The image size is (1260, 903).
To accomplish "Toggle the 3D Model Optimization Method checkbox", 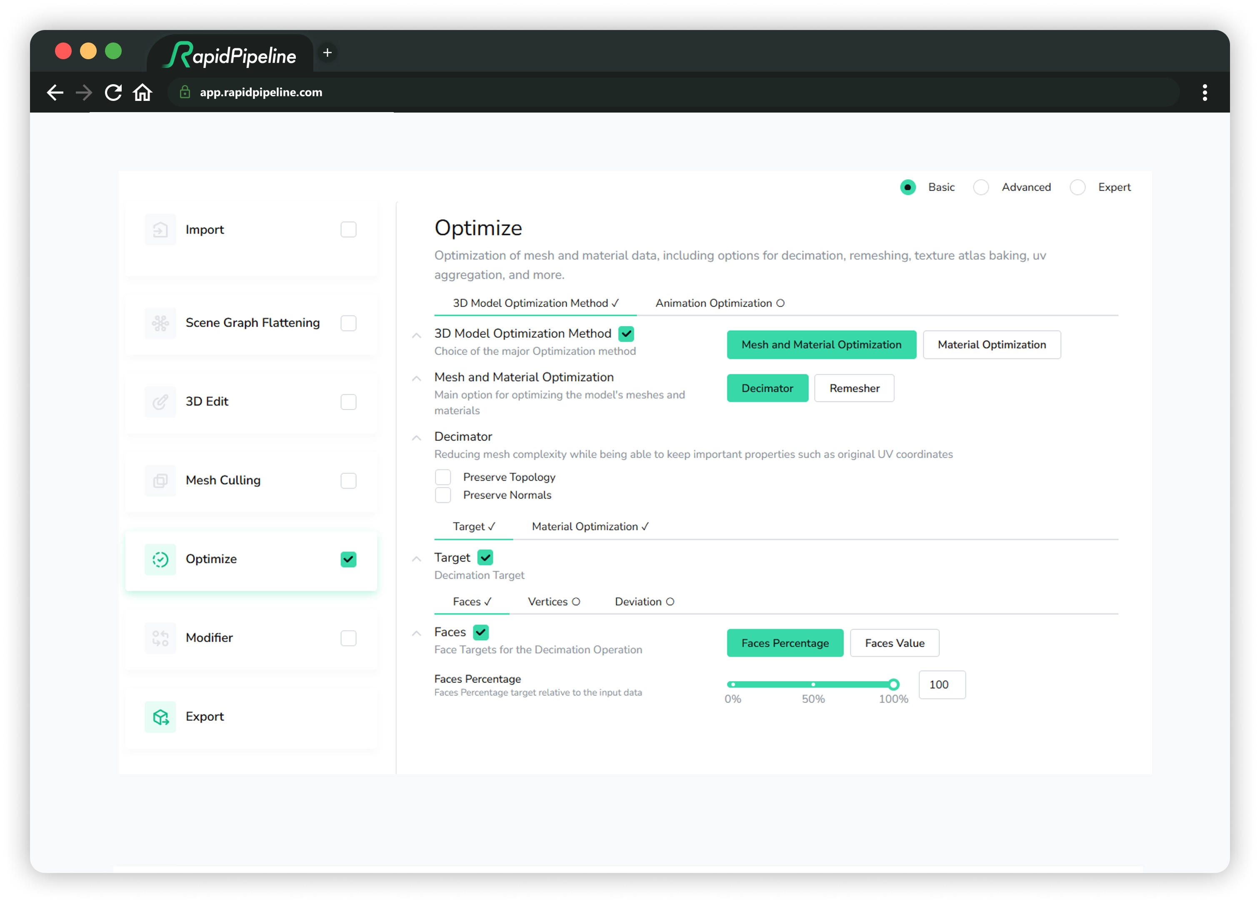I will (626, 334).
